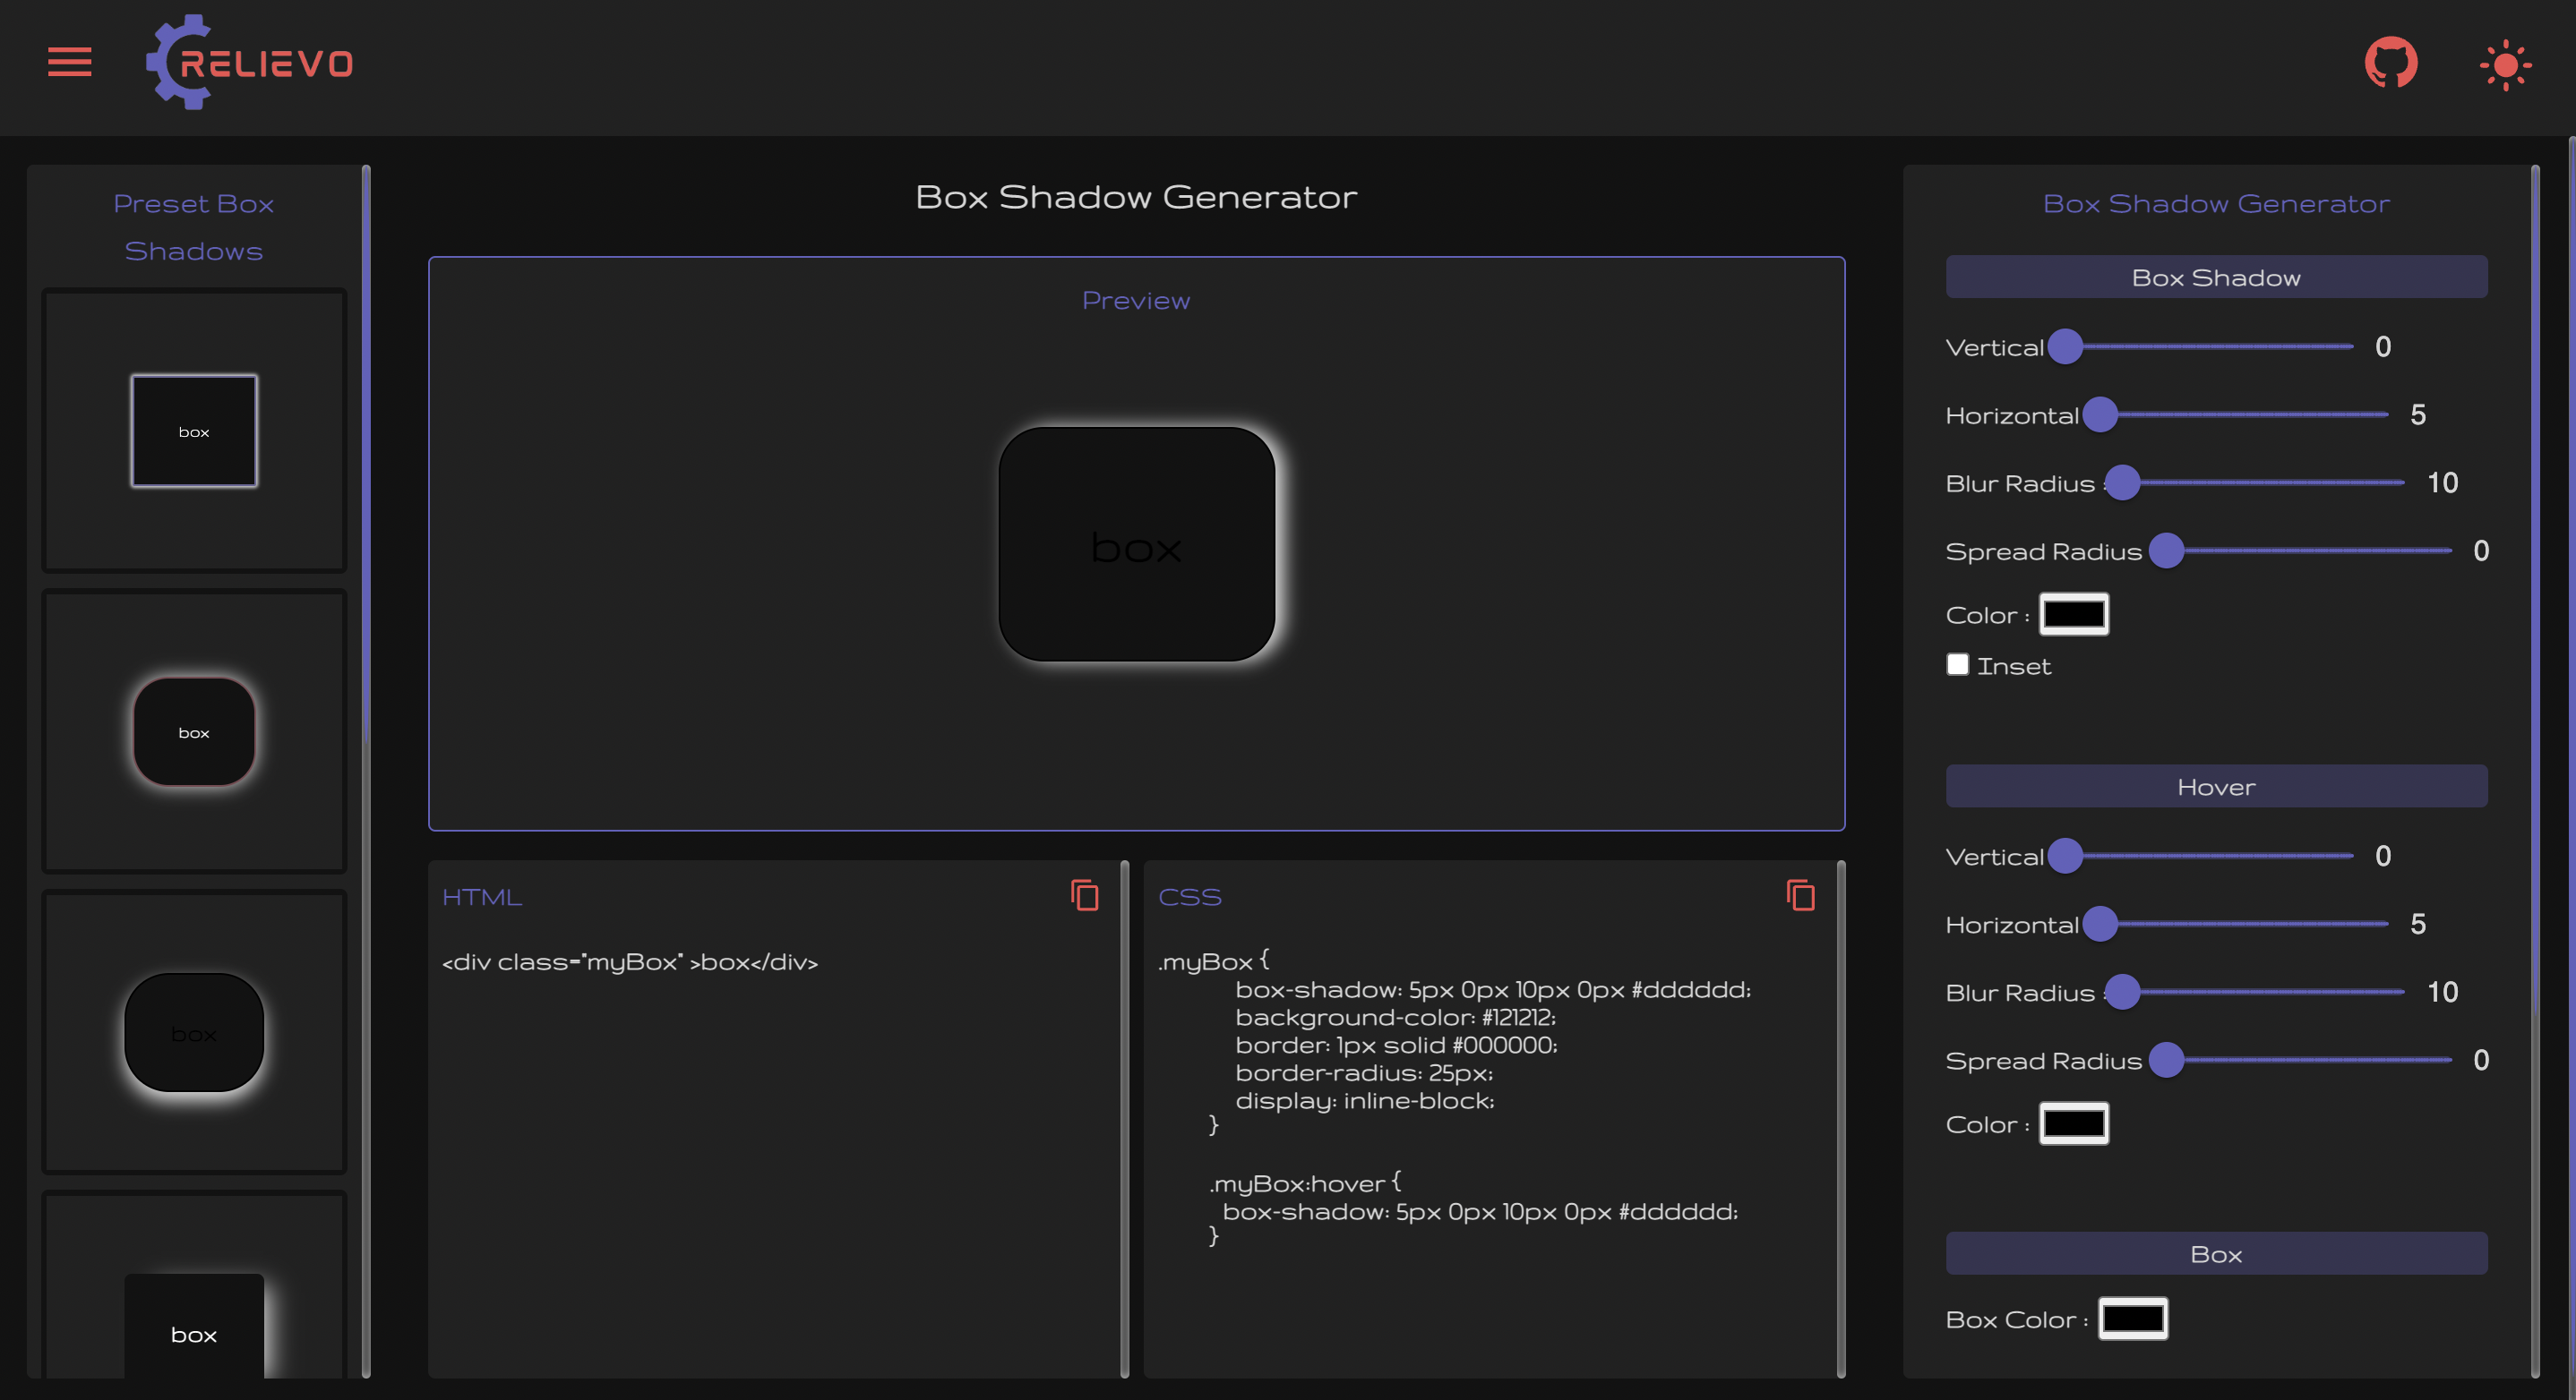Image resolution: width=2576 pixels, height=1400 pixels.
Task: Click the preview box in center
Action: pos(1136,544)
